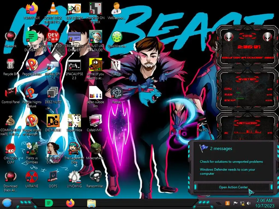The image size is (279, 209).
Task: Click 'Windows Defender needs to scan your computer'
Action: click(228, 171)
